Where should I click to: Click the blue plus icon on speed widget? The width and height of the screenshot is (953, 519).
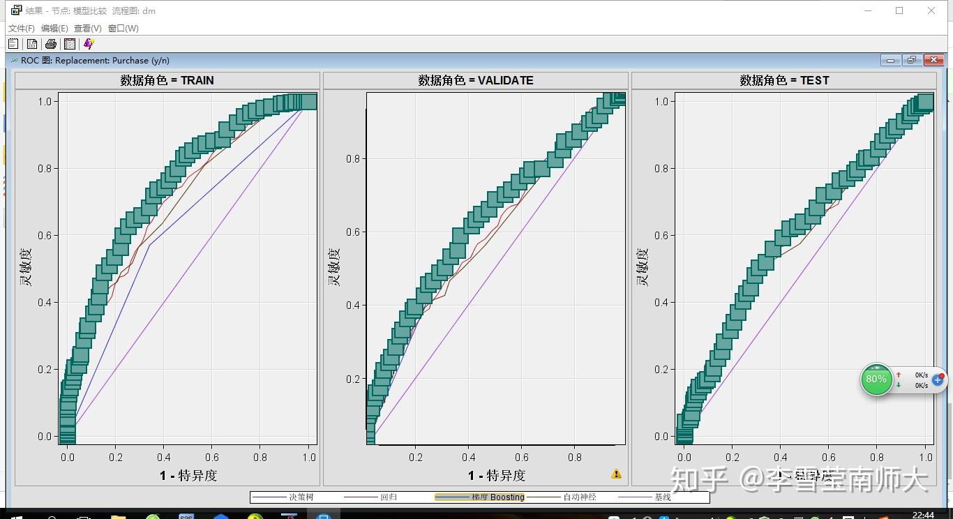[938, 380]
